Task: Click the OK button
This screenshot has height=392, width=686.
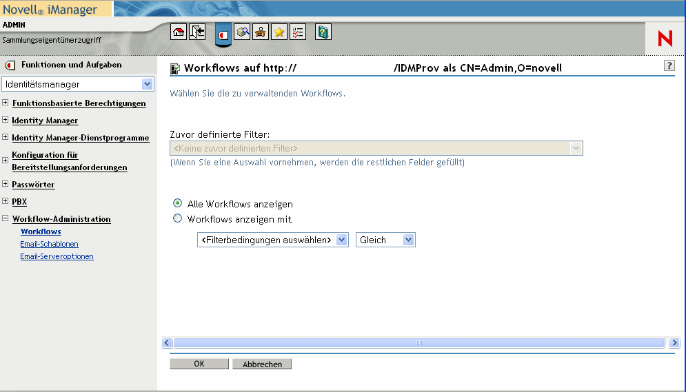Action: coord(199,364)
